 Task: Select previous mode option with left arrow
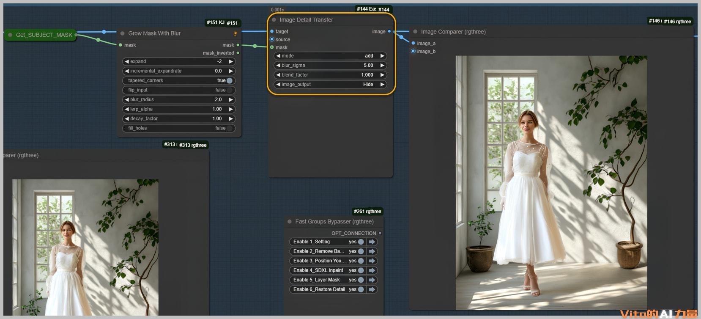pos(278,56)
